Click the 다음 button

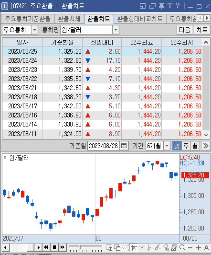coord(185,30)
